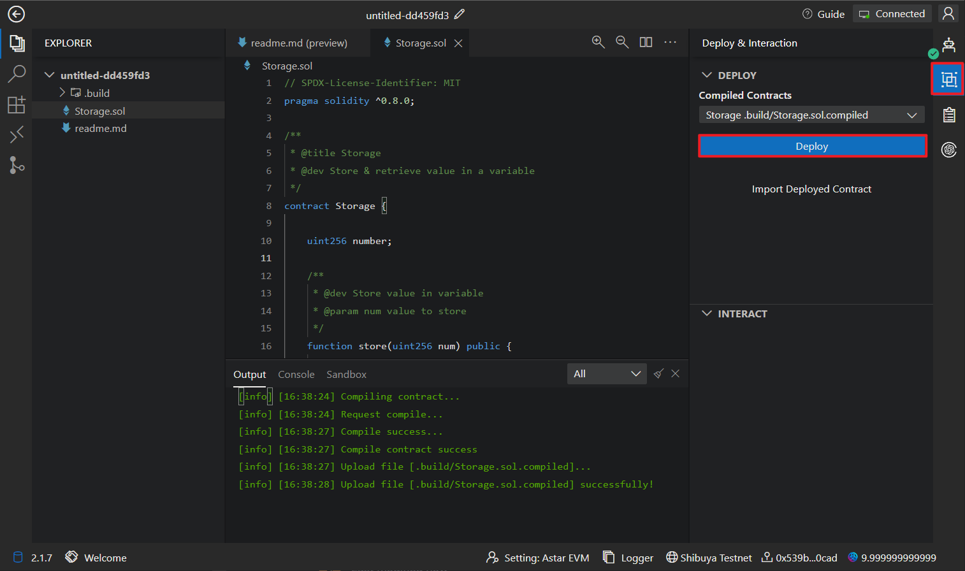Collapse the INTERACT section
965x571 pixels.
(707, 314)
